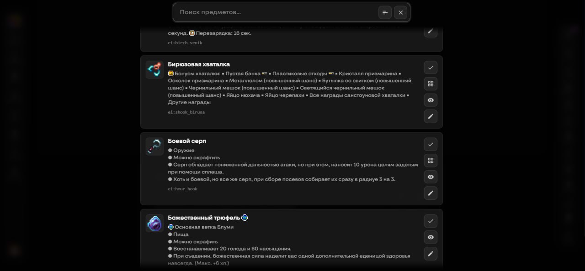
Task: Edit Боевой серп with the pencil icon
Action: (x=431, y=193)
